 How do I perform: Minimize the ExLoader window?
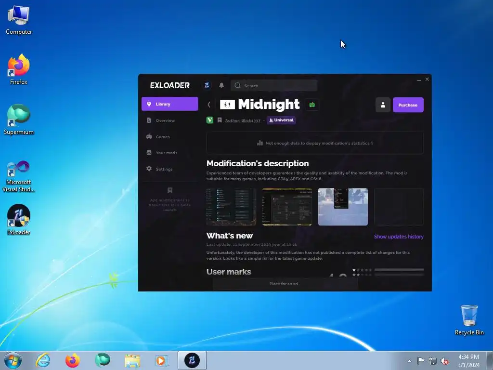[419, 80]
